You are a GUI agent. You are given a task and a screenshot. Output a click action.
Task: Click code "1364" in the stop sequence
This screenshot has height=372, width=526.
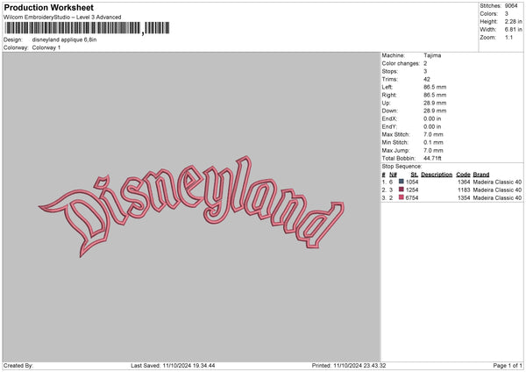coord(464,182)
